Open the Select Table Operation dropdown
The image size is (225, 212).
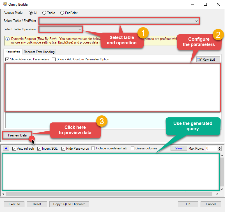[x=79, y=29]
